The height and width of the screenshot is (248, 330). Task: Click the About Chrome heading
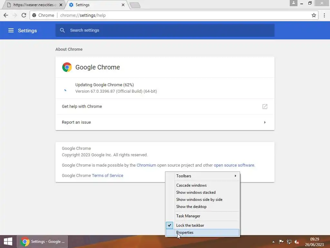click(x=69, y=49)
